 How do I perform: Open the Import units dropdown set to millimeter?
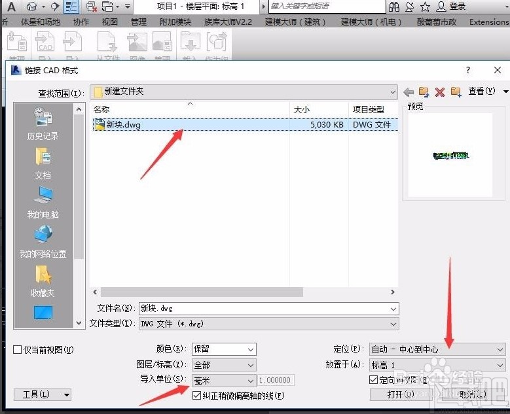tap(224, 380)
